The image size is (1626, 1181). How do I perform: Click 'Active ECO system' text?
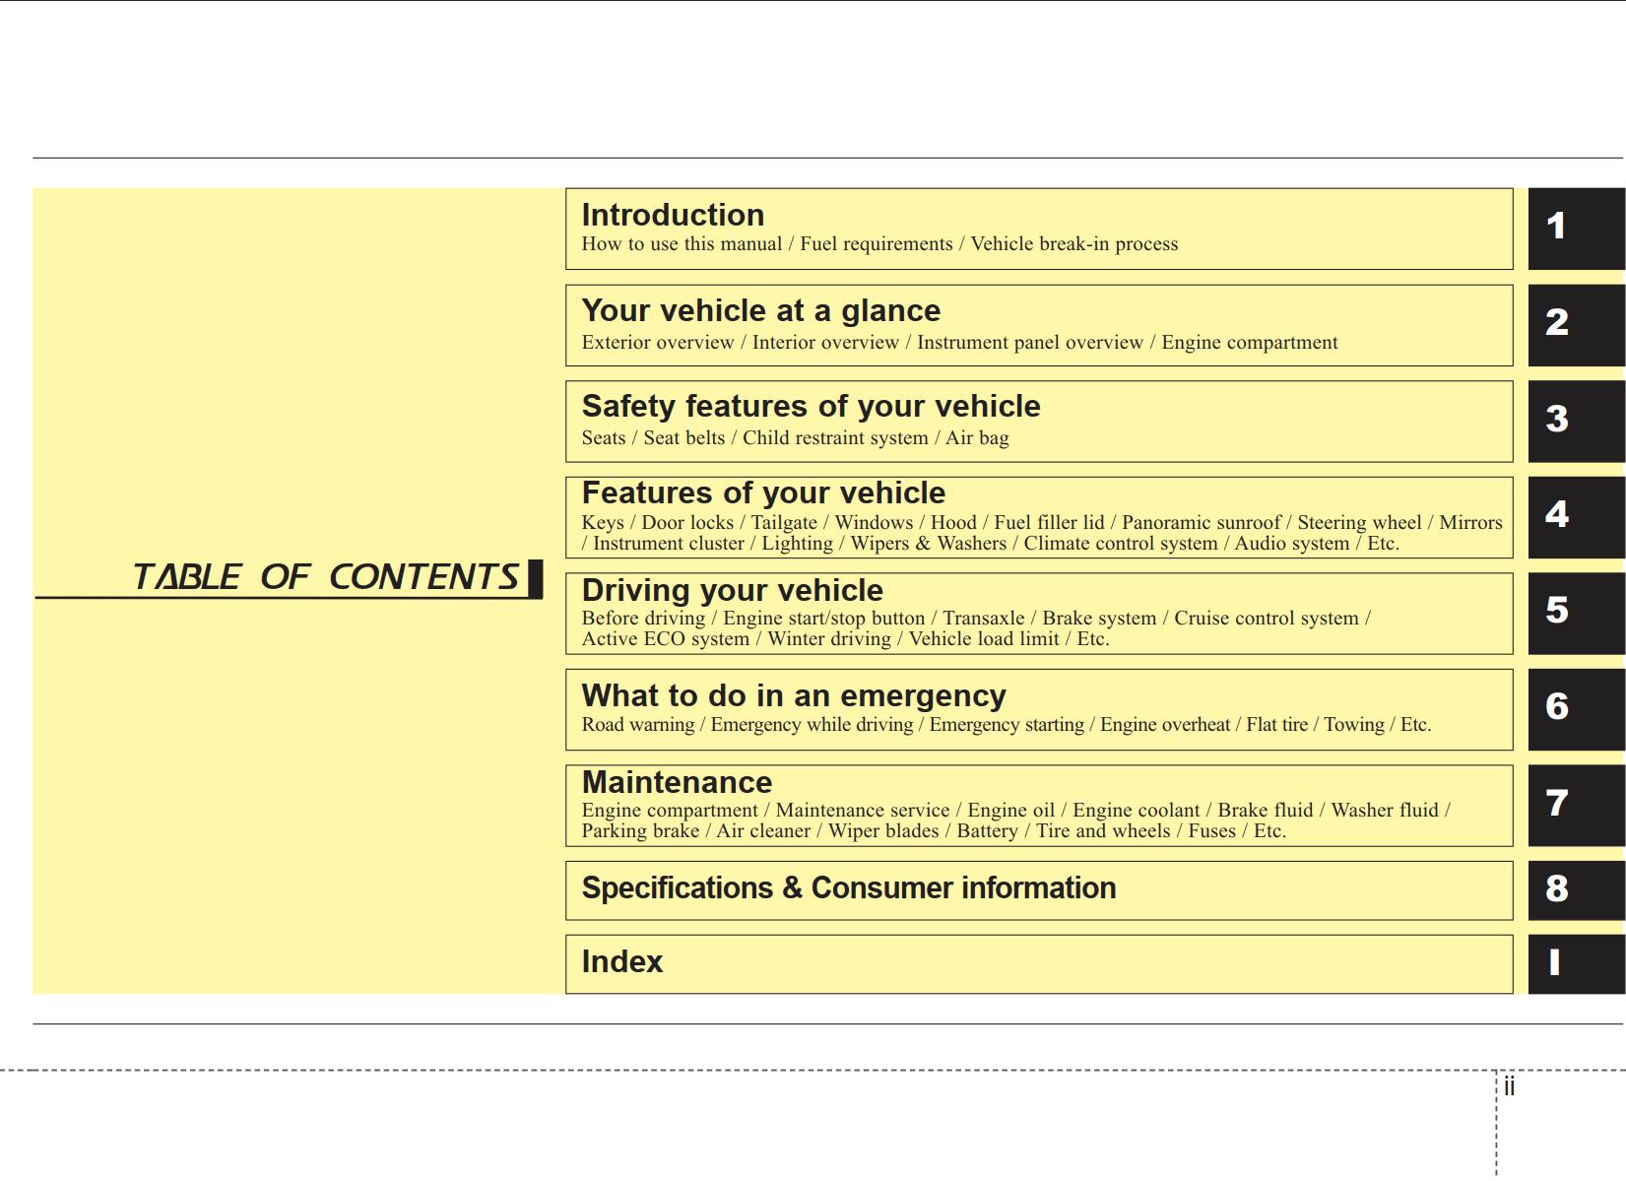[x=665, y=639]
